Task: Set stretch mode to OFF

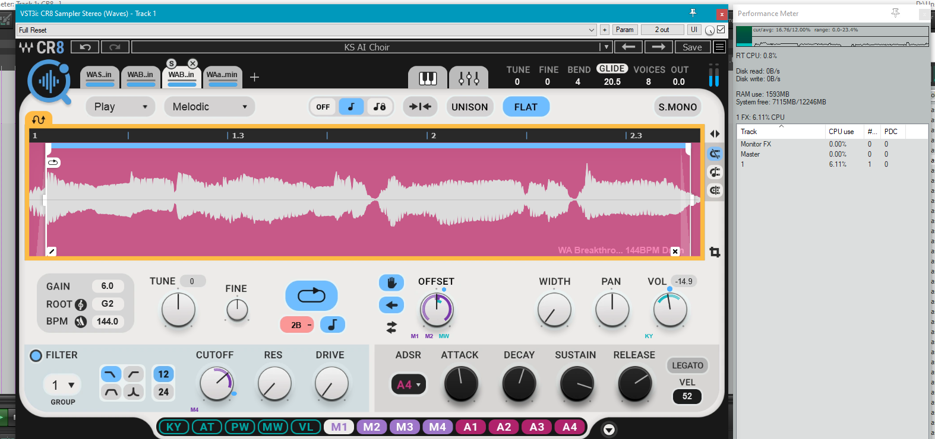Action: (323, 107)
